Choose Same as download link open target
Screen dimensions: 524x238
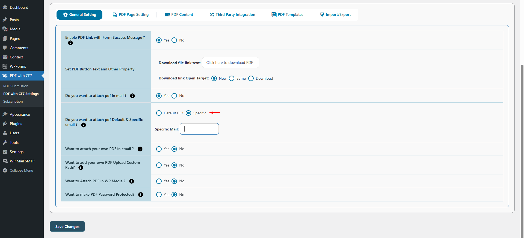pyautogui.click(x=232, y=78)
